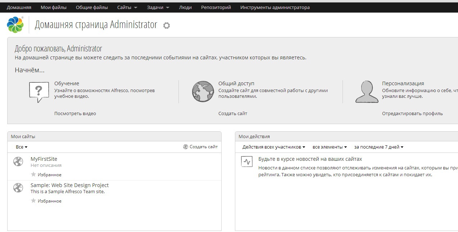Open the Все filter in Мои сайты
This screenshot has height=232, width=458.
tap(21, 147)
